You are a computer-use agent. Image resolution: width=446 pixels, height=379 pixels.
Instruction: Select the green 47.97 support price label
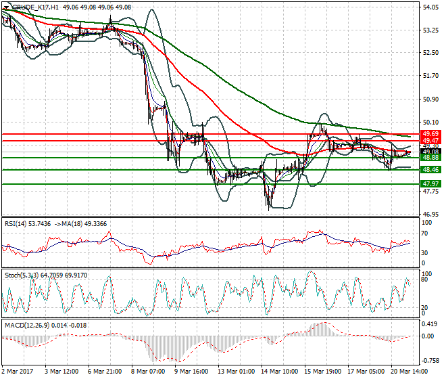coord(430,184)
